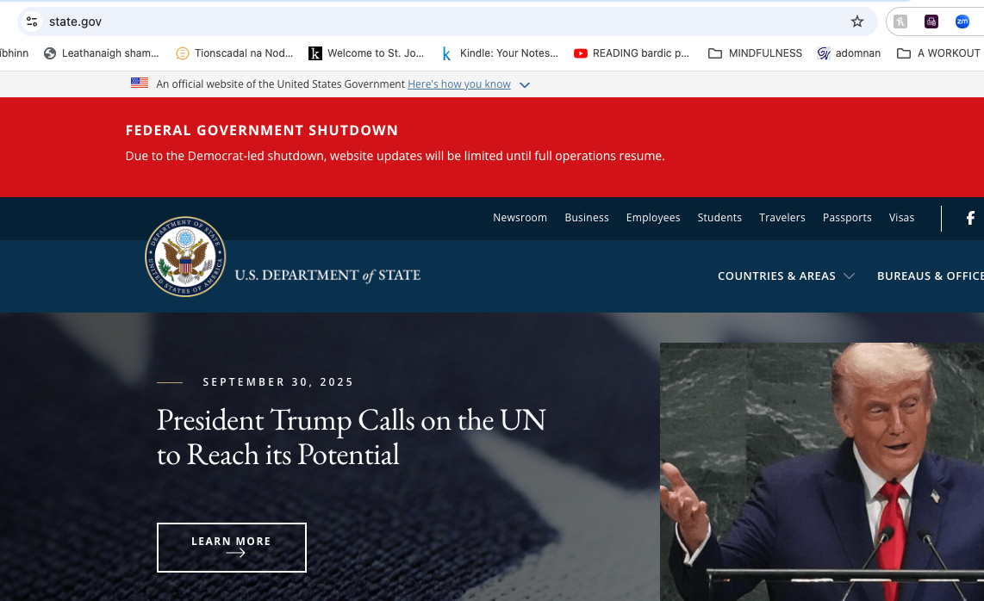Open the READING bardic YouTube bookmark
This screenshot has width=984, height=601.
point(632,53)
